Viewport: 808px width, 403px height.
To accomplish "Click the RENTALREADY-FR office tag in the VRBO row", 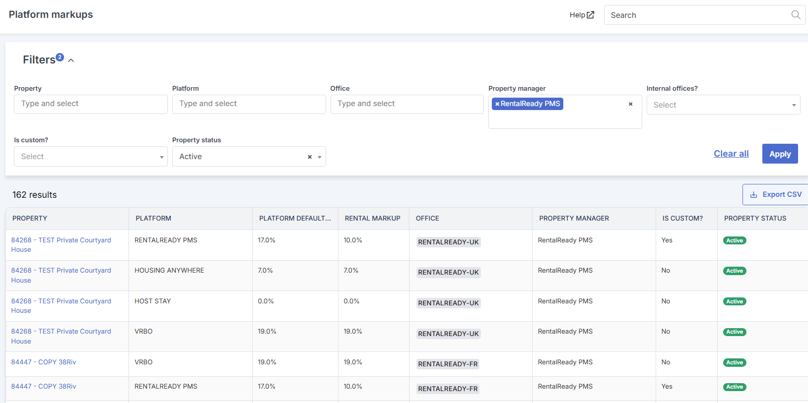I will click(x=448, y=364).
